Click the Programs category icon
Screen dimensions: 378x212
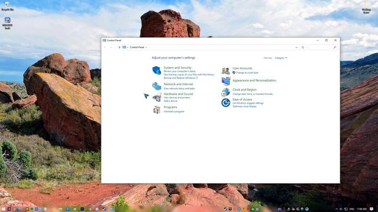coord(157,110)
